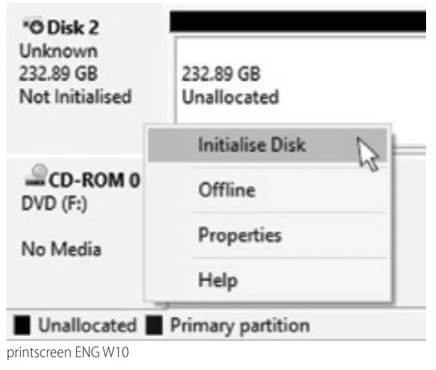Click the "Unallocated" legend label at bottom
Screen dimensions: 436x370
coord(86,327)
